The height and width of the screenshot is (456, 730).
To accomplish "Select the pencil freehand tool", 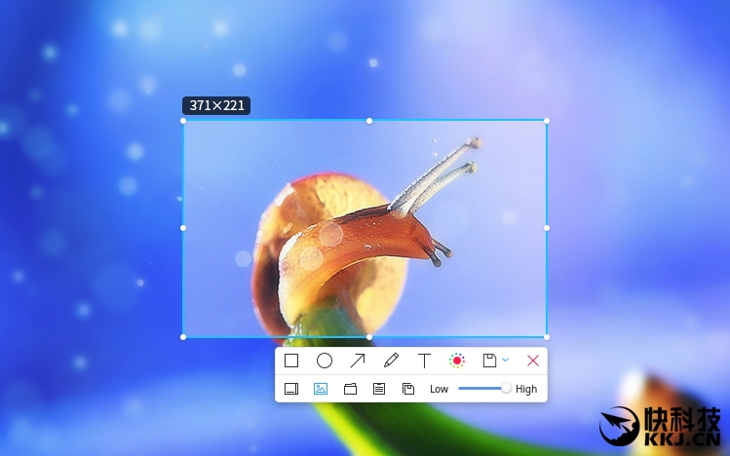I will click(x=391, y=361).
